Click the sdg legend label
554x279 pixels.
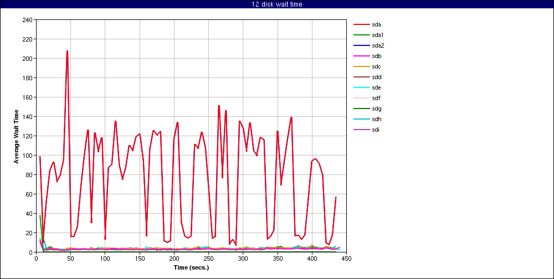tap(376, 108)
